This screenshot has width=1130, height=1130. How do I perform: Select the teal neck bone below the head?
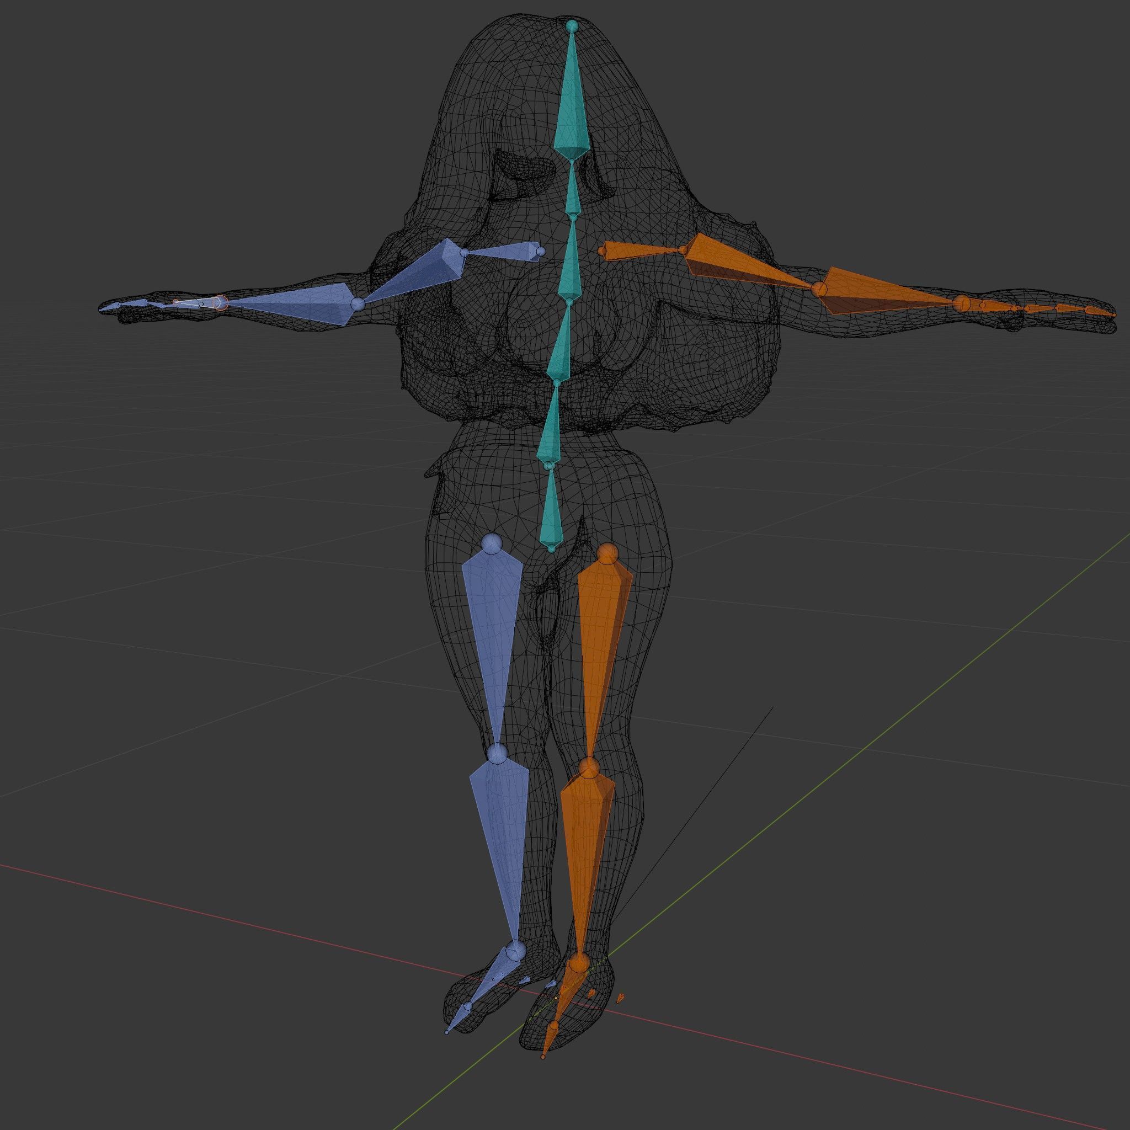coord(572,190)
